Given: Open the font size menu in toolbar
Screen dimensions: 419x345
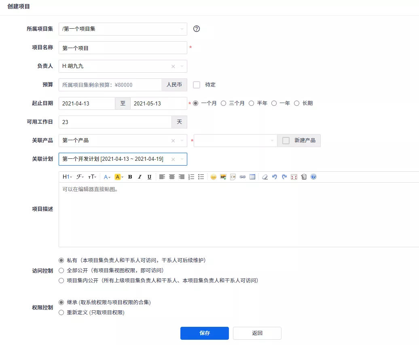Looking at the screenshot, I should (x=92, y=177).
